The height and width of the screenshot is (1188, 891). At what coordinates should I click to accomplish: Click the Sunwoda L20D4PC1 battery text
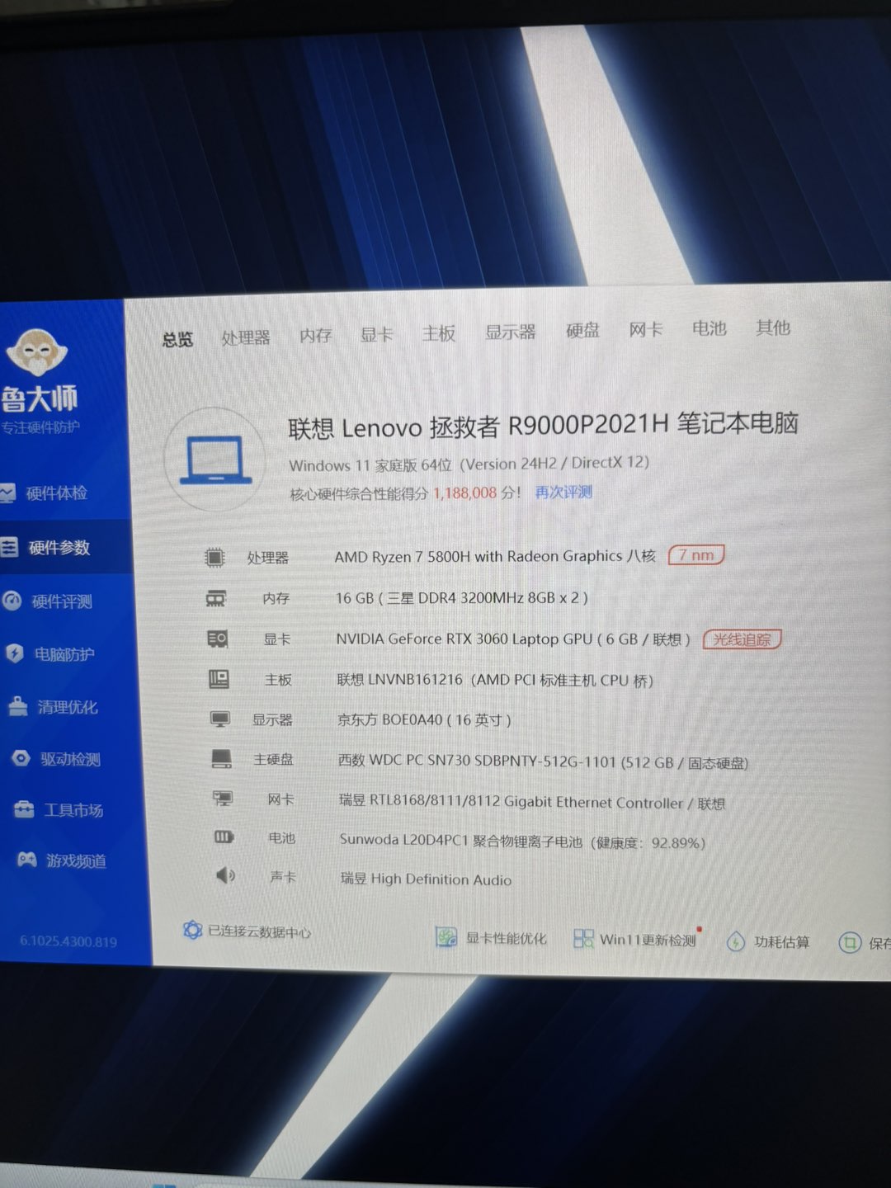coord(522,841)
